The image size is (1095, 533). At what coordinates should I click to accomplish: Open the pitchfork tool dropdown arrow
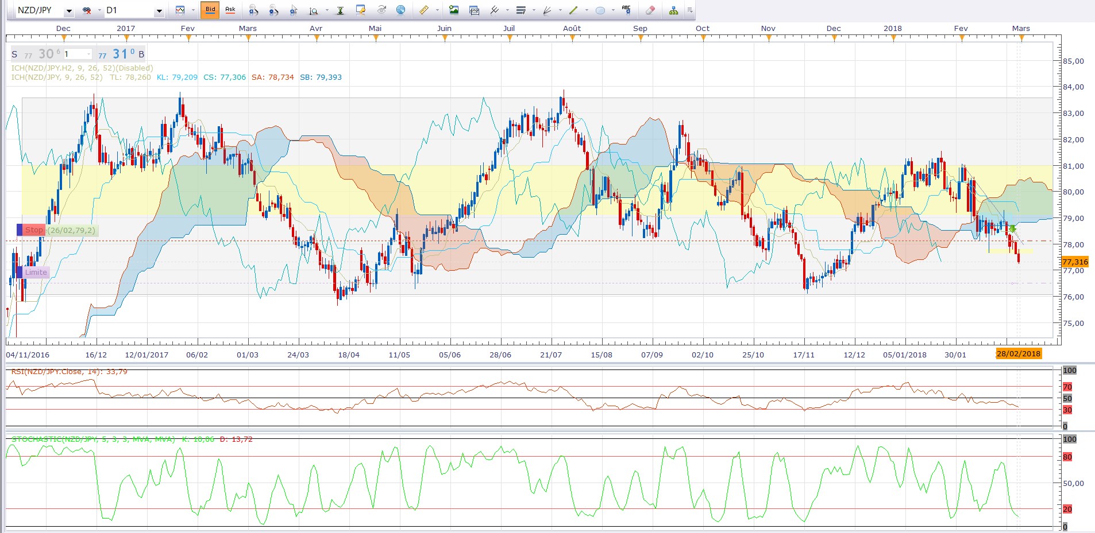pos(507,10)
